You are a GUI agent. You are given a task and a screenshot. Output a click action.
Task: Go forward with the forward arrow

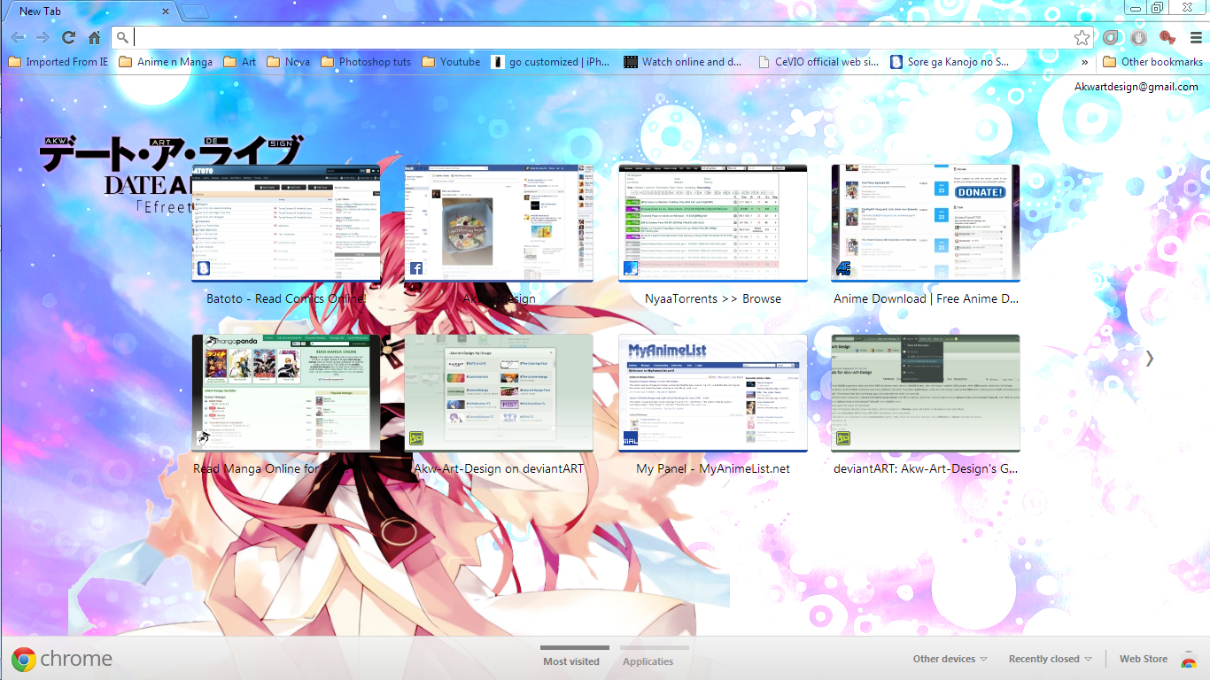(43, 37)
